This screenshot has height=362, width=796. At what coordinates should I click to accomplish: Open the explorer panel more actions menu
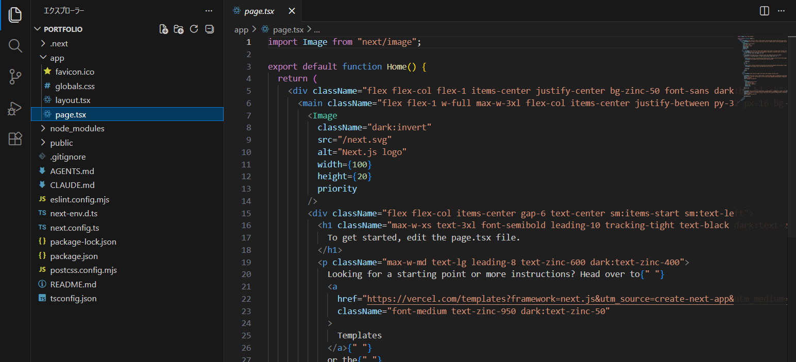coord(209,11)
